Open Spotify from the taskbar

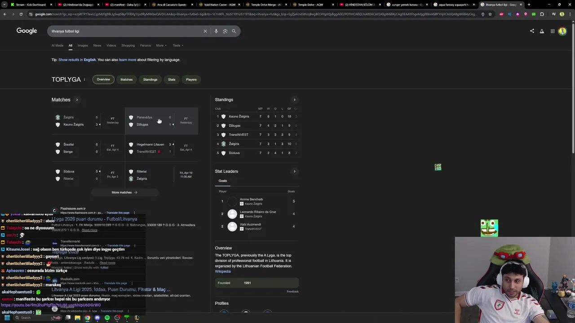point(107,318)
